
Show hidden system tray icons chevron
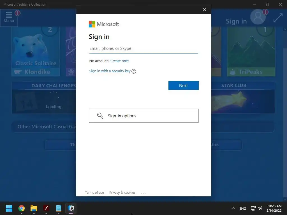(233, 208)
